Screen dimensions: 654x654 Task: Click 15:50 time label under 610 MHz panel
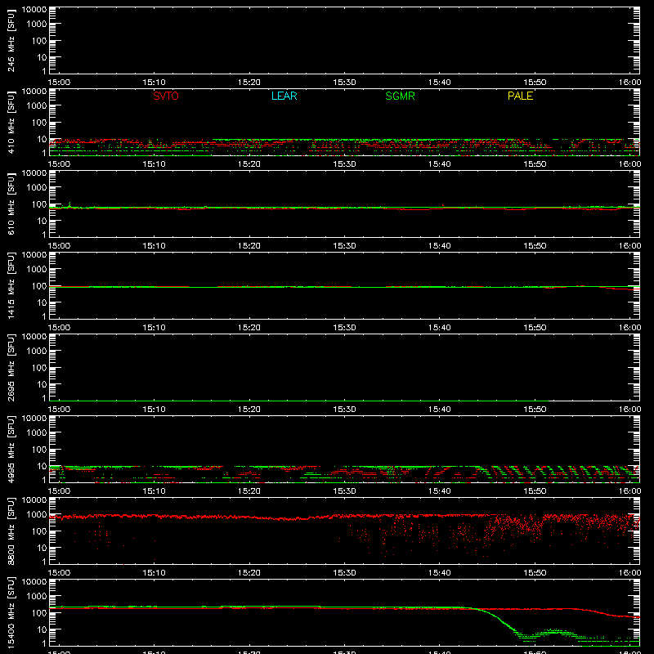(535, 246)
